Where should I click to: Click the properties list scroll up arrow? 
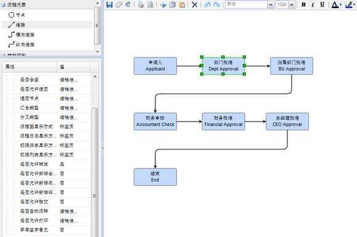coord(95,77)
